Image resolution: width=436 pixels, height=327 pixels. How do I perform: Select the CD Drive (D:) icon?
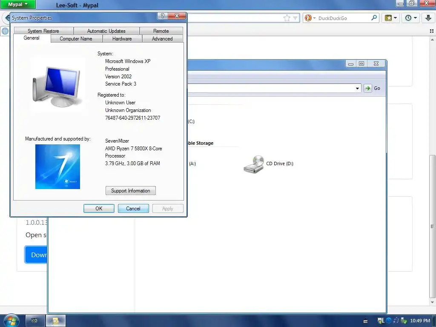click(254, 164)
